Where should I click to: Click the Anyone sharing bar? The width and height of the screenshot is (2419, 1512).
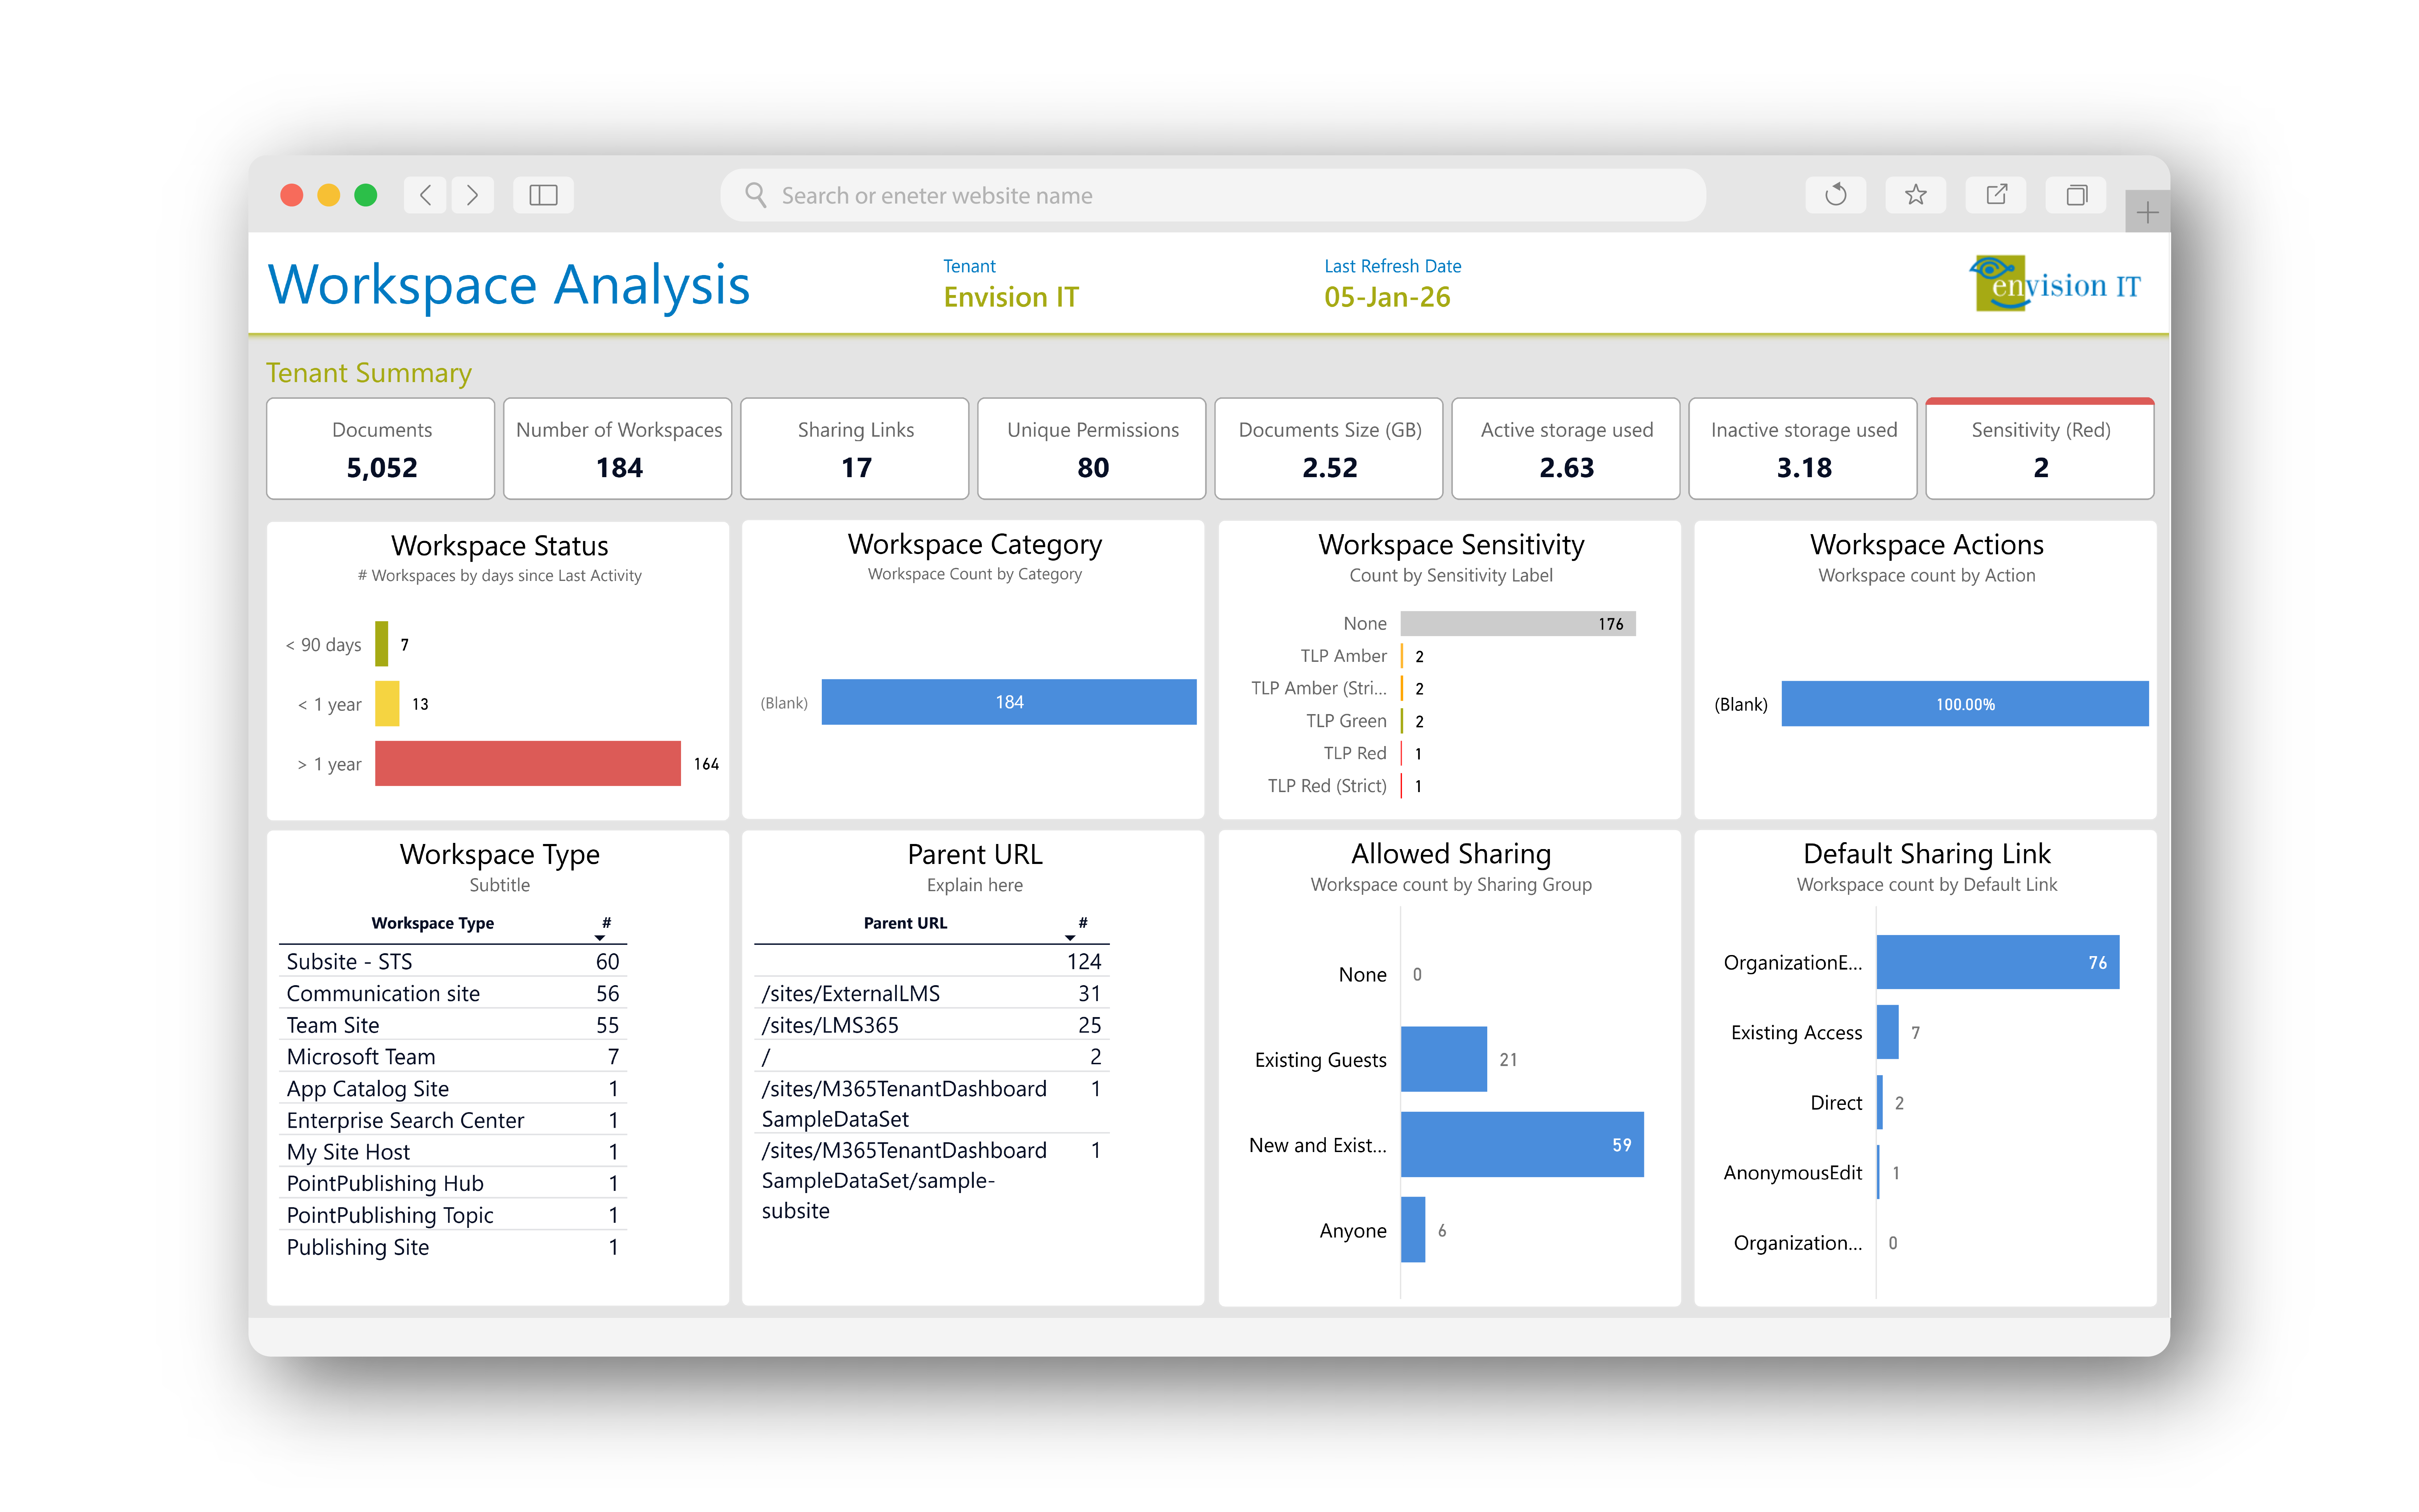pos(1413,1230)
